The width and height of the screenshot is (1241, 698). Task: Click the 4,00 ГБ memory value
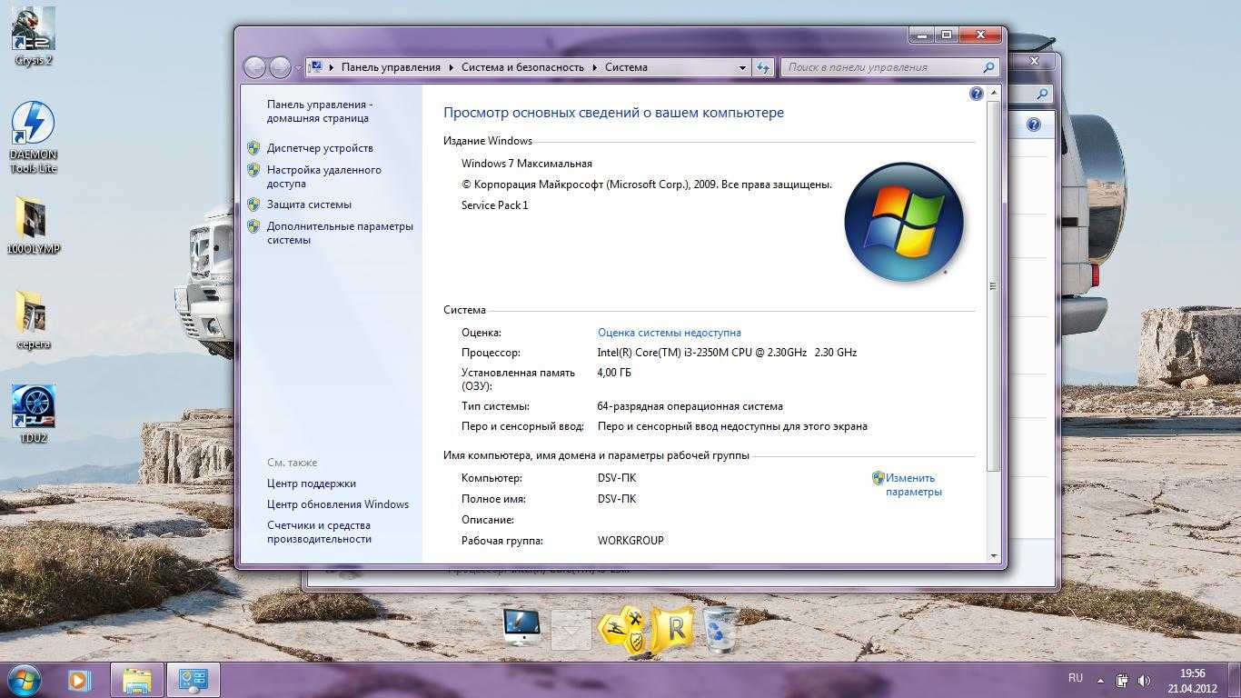tap(614, 373)
